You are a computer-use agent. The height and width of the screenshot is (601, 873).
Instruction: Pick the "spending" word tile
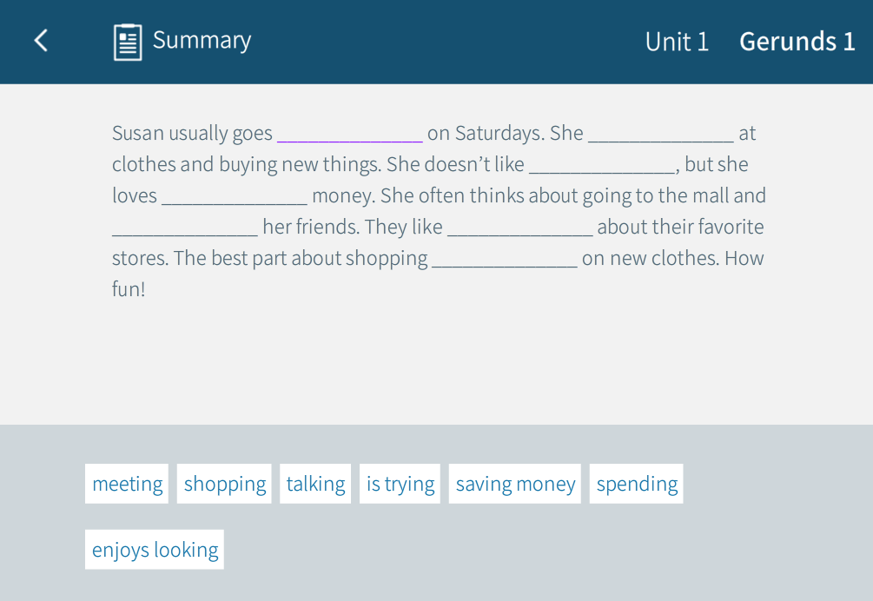[x=637, y=484]
